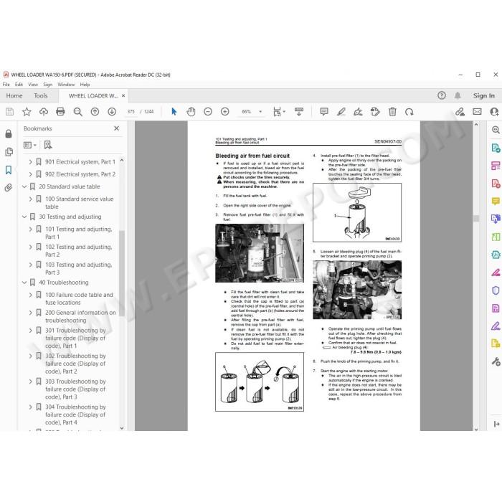Zoom in with plus icon
Image resolution: width=502 pixels, height=502 pixels.
click(x=224, y=111)
